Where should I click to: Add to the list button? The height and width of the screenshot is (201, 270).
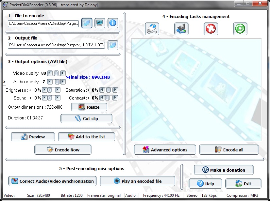[x=86, y=137]
